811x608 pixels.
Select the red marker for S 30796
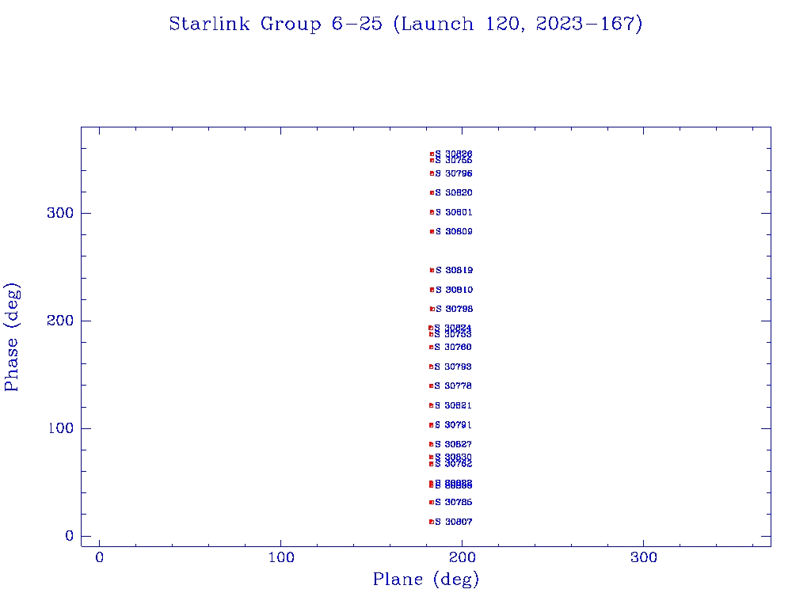point(432,173)
